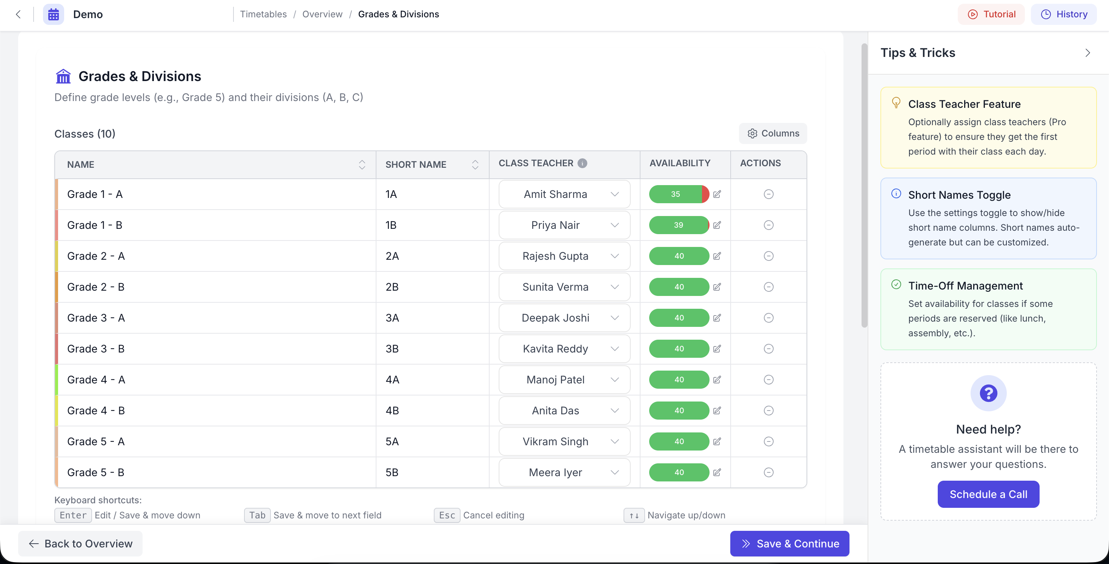Edit availability for Grade 4 - B
1109x564 pixels.
tap(717, 411)
